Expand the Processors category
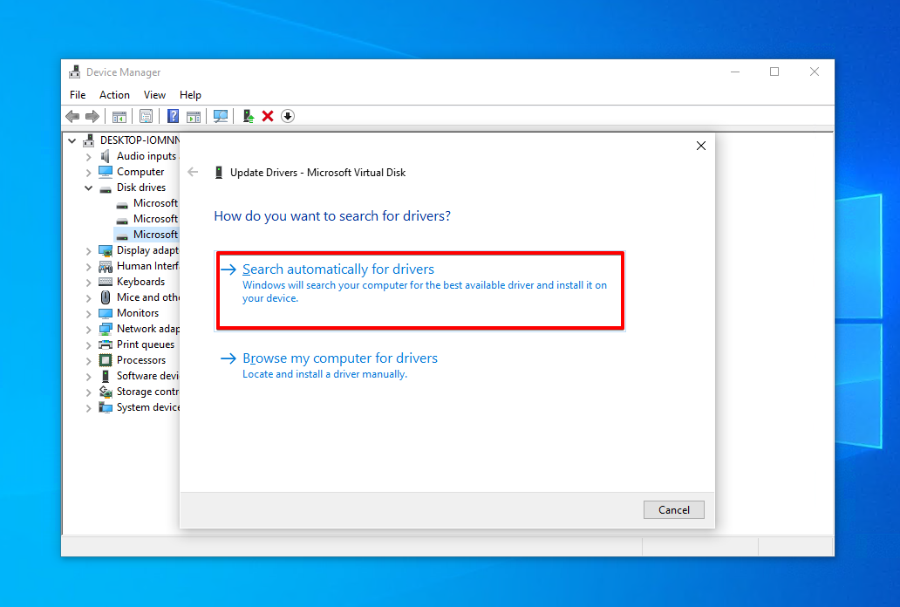The image size is (900, 607). click(x=88, y=361)
